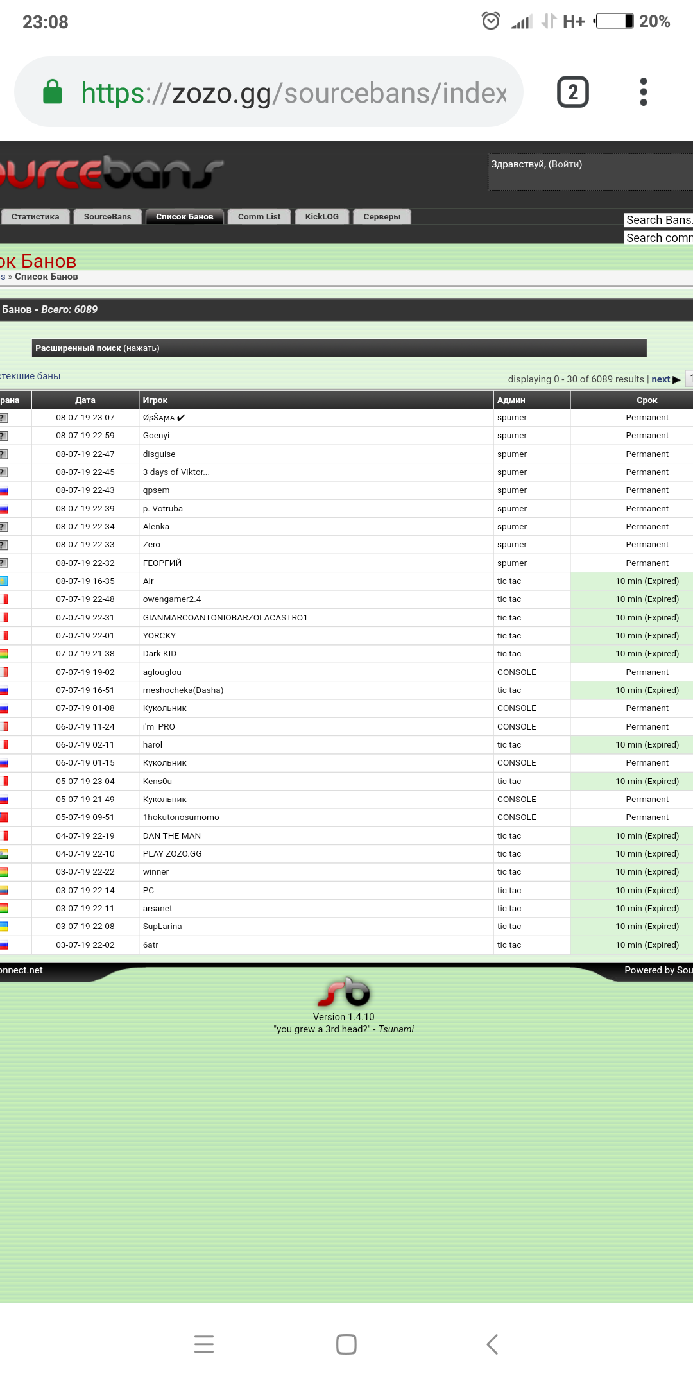This screenshot has height=1386, width=693.
Task: Open the KickLOG tab
Action: tap(321, 217)
